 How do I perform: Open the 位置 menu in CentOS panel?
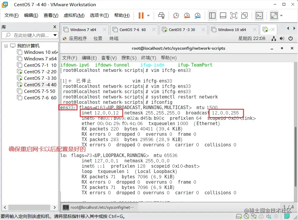coord(98,39)
